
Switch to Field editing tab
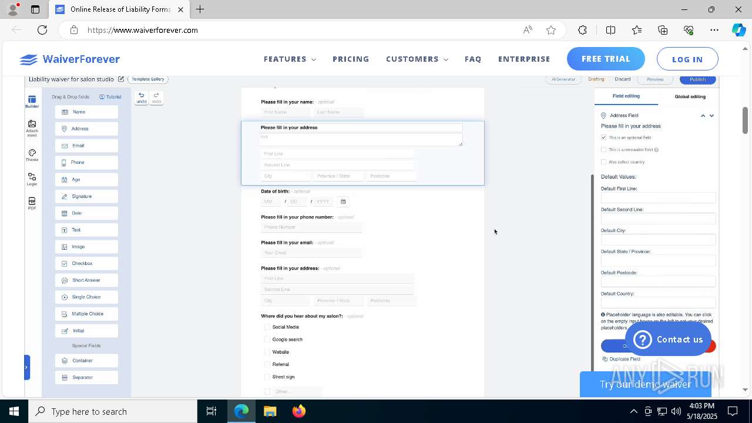(626, 96)
